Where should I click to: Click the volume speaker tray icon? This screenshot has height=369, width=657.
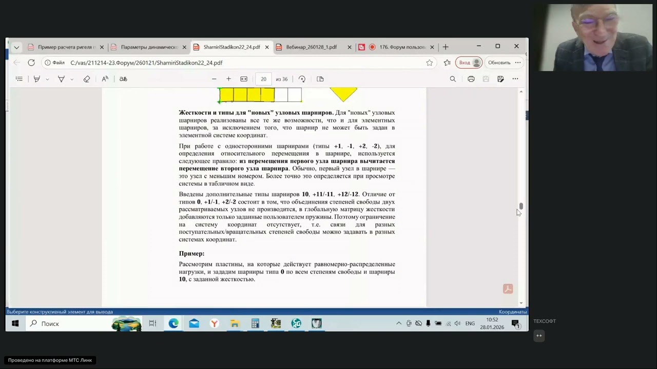457,323
